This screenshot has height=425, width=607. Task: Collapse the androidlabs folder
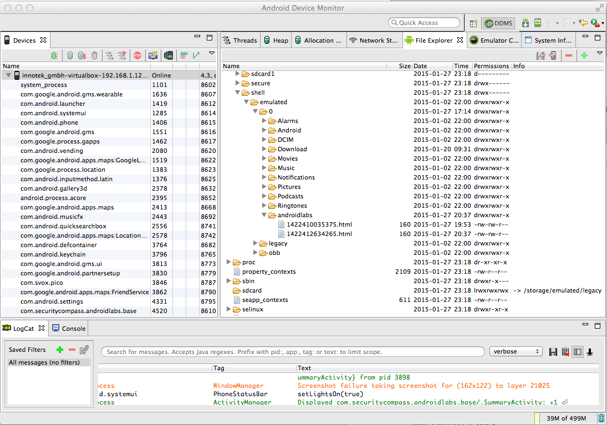[264, 215]
